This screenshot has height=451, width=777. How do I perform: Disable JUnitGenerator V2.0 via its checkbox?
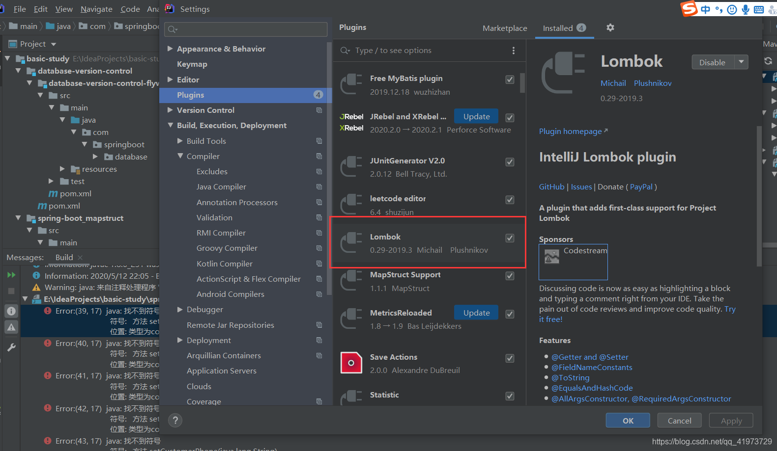510,162
